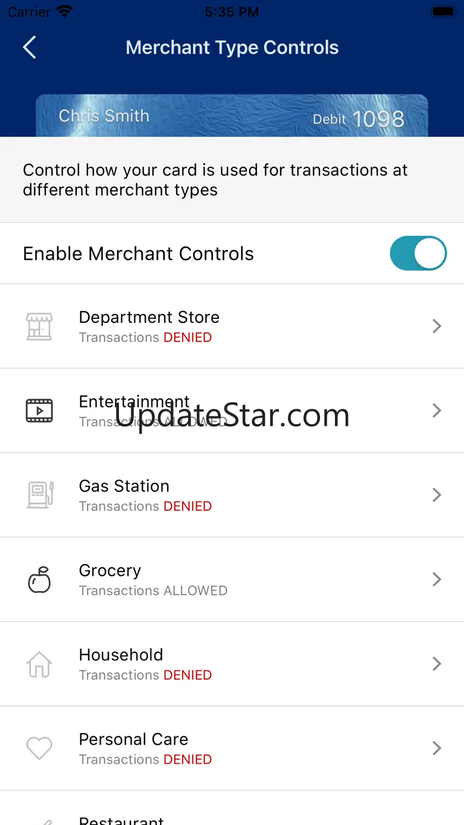The width and height of the screenshot is (464, 825).
Task: Tap the back arrow icon
Action: (x=30, y=48)
